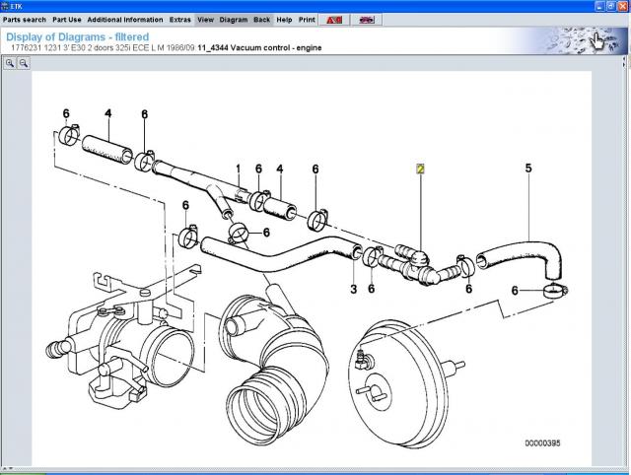Open the Parts search menu

[24, 19]
